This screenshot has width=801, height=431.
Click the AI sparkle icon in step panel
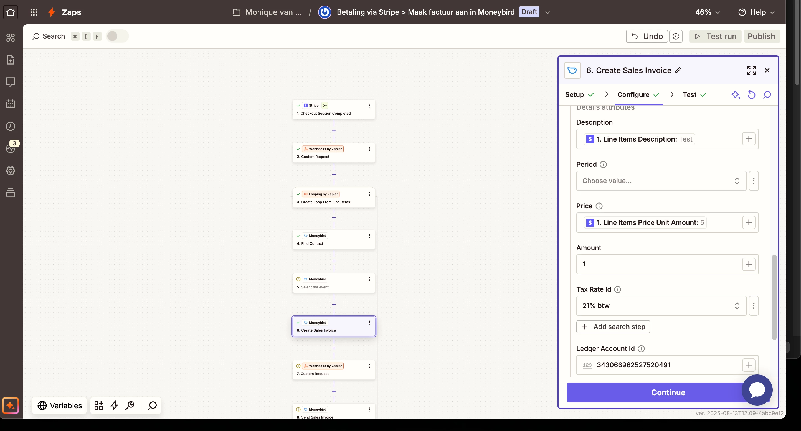(736, 95)
